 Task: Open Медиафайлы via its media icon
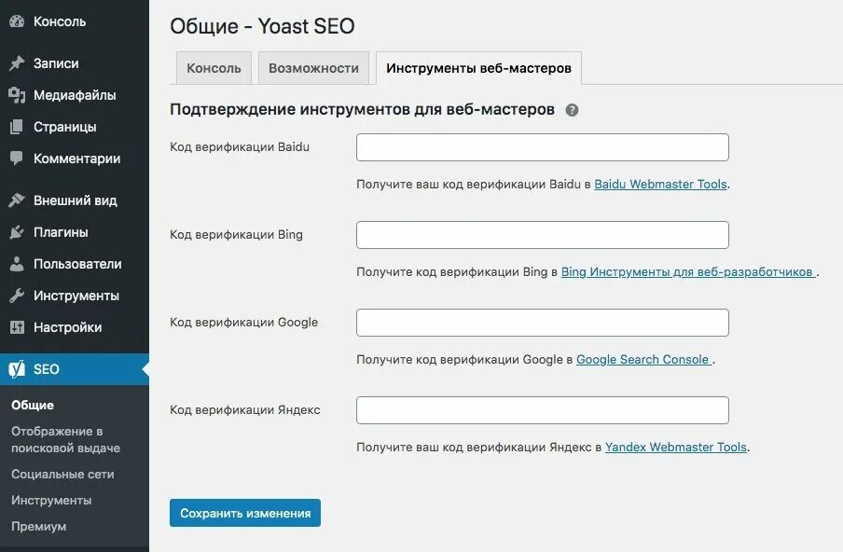tap(17, 95)
